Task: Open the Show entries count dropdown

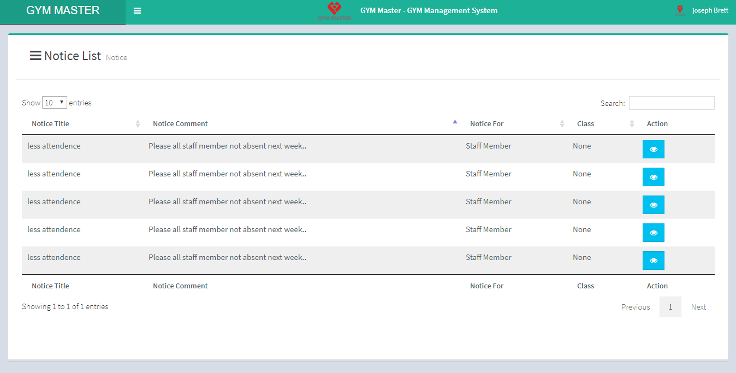Action: tap(55, 103)
